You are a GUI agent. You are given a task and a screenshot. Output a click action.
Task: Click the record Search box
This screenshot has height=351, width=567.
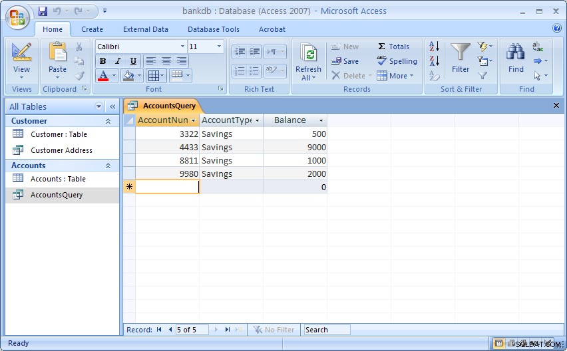(x=327, y=330)
